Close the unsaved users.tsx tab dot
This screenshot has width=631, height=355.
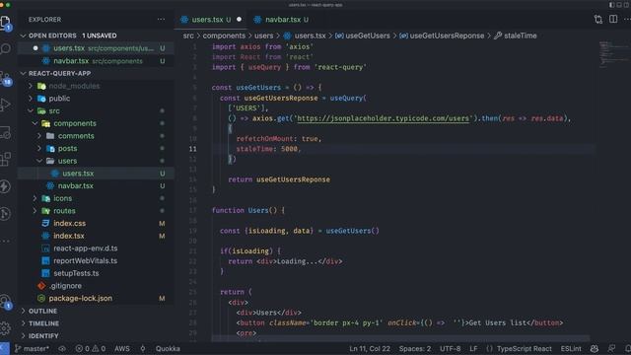click(239, 20)
